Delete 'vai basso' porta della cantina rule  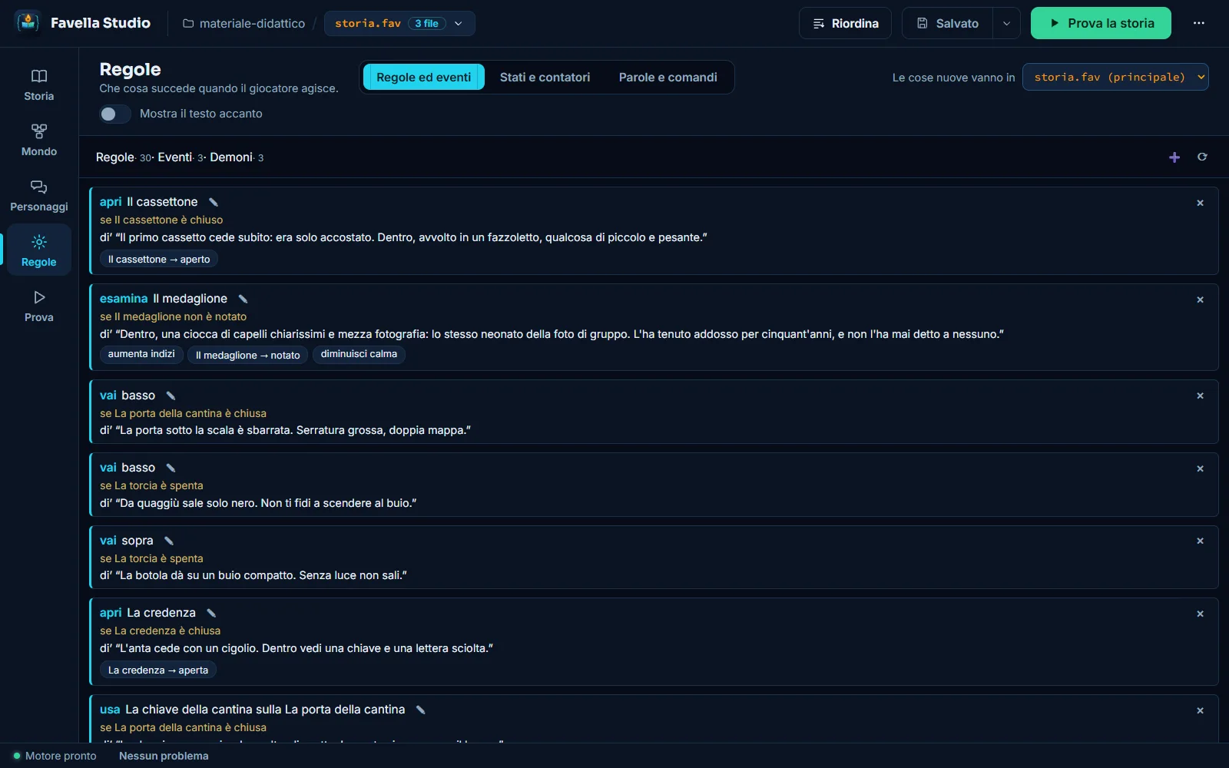pos(1200,396)
